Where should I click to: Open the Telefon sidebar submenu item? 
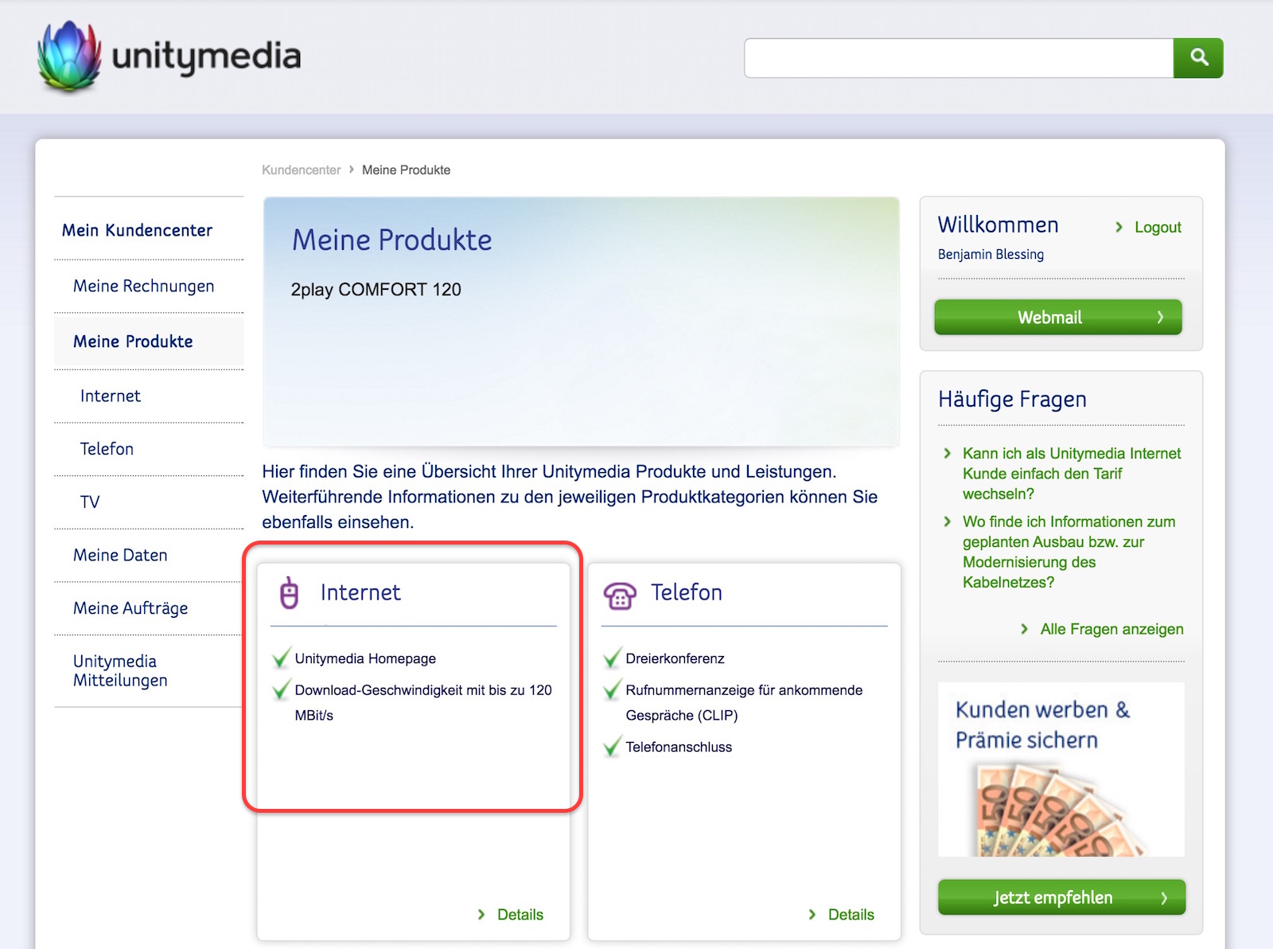[x=107, y=448]
